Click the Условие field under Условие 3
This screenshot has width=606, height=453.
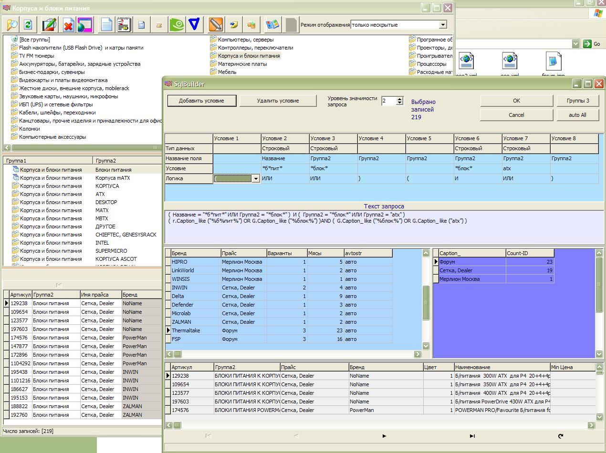[x=333, y=169]
